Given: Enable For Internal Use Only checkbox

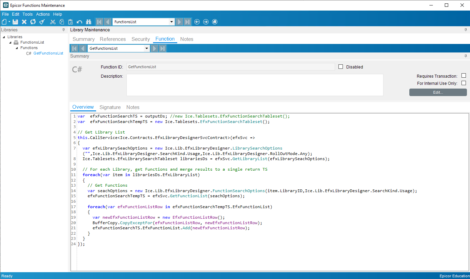Looking at the screenshot, I should (464, 83).
